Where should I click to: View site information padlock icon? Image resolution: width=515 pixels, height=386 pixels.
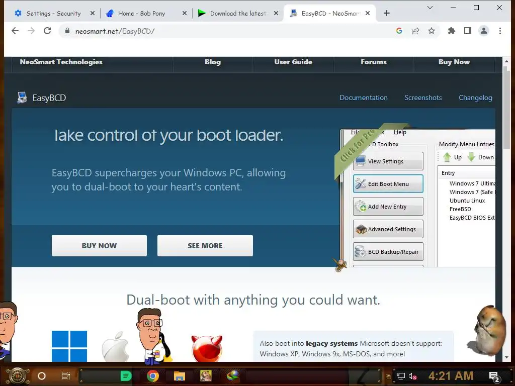click(x=67, y=31)
